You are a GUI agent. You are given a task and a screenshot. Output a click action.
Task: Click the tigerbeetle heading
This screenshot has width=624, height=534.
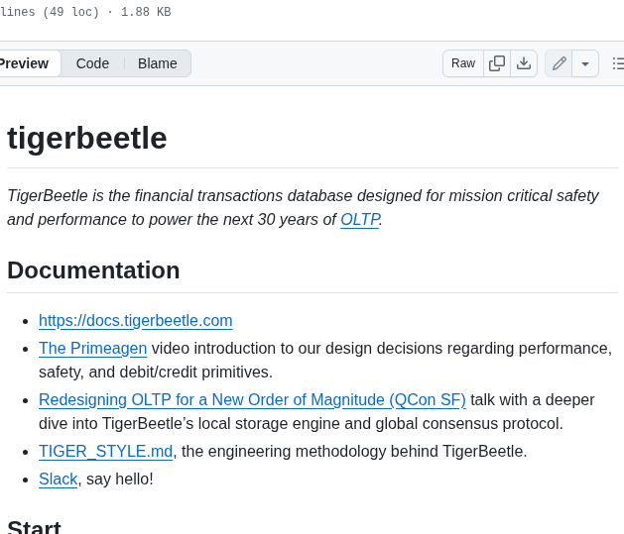tap(87, 138)
